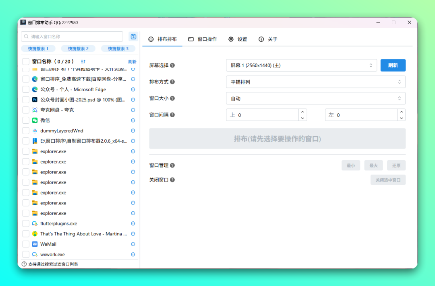Viewport: 435px width, 286px height.
Task: Select 快捷搜索 3
Action: coord(118,49)
